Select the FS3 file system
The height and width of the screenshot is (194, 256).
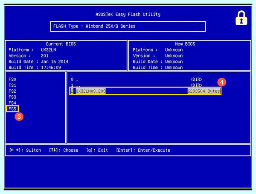[12, 97]
